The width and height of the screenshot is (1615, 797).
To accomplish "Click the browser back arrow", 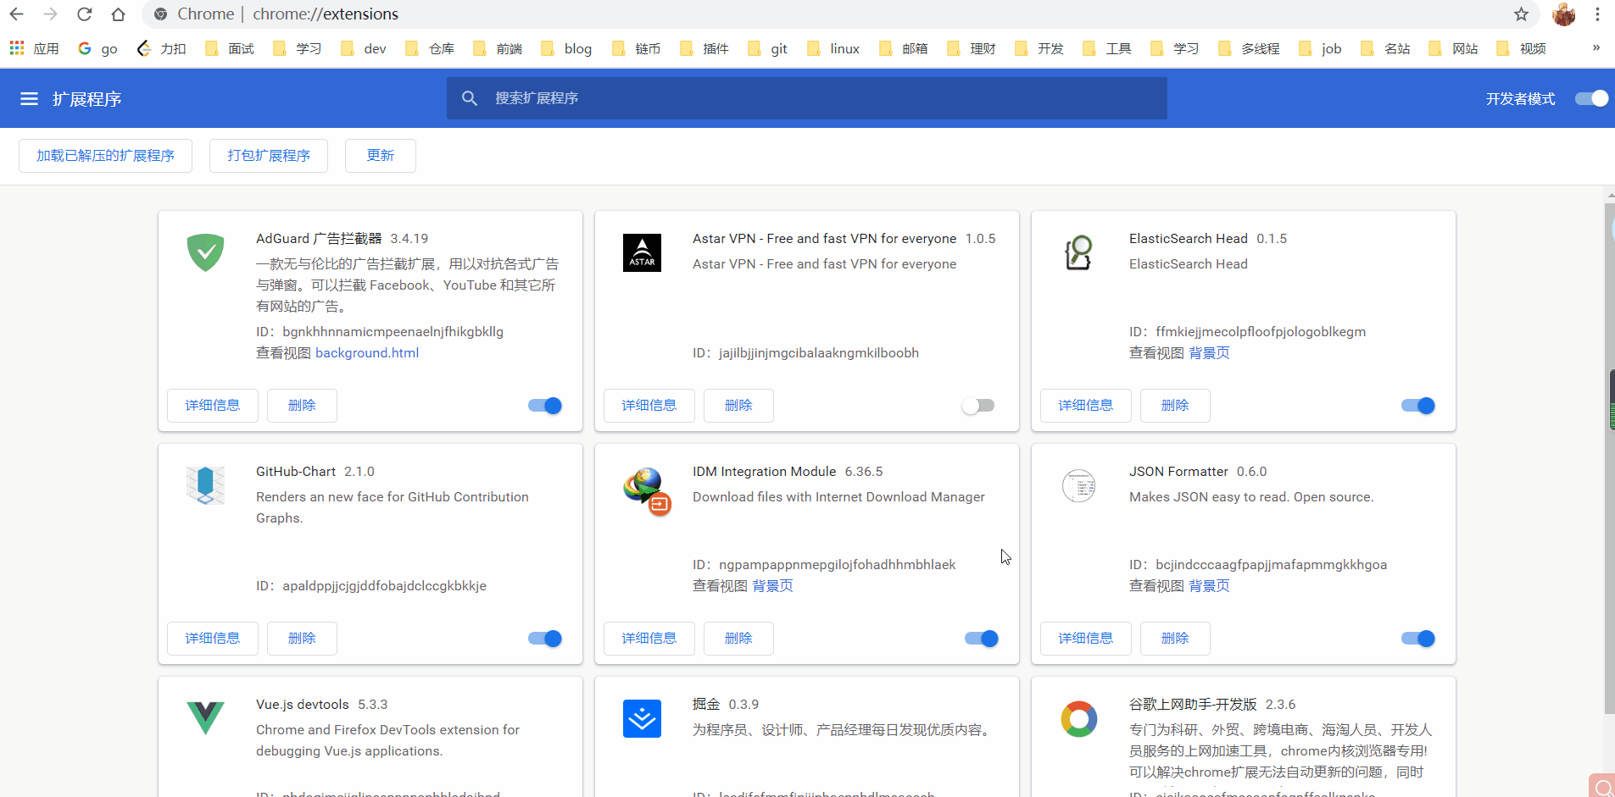I will (16, 14).
